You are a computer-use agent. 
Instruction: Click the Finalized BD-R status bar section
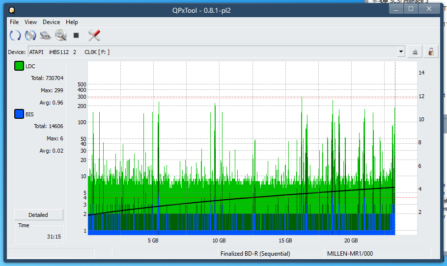[x=255, y=254]
